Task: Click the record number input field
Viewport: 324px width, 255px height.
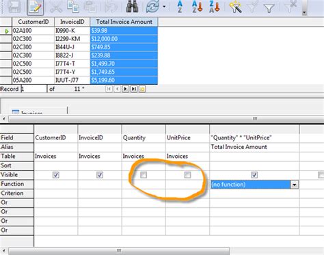Action: (x=33, y=89)
